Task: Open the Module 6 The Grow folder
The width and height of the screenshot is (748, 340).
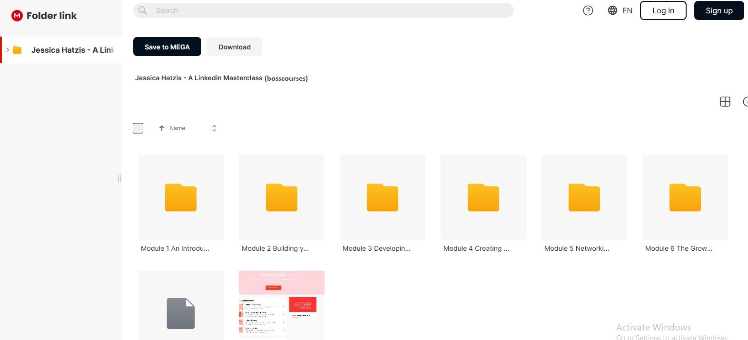Action: click(685, 198)
